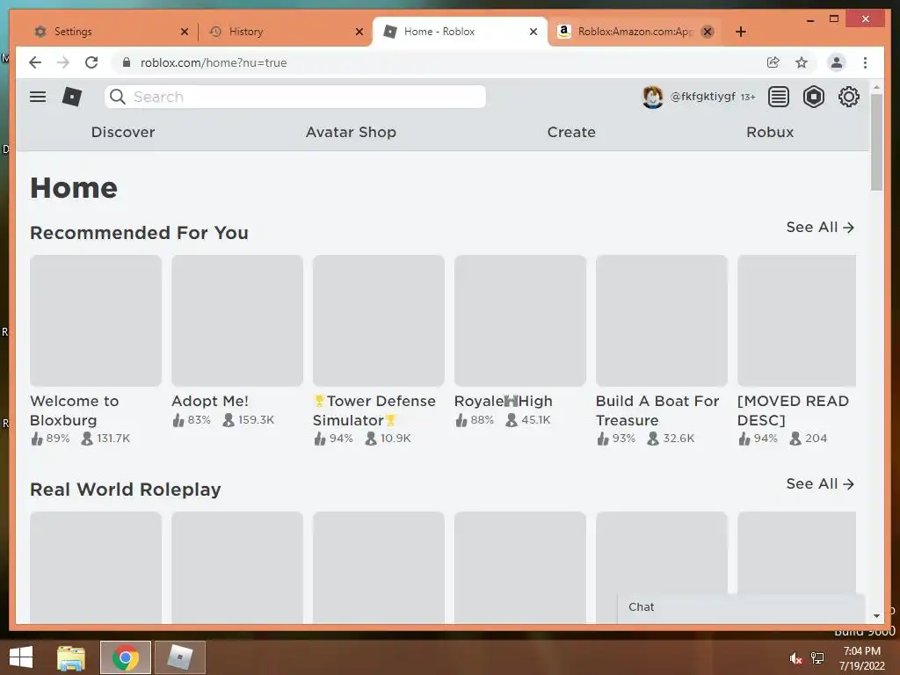This screenshot has height=675, width=900.
Task: Open the Roblox settings gear
Action: (848, 97)
